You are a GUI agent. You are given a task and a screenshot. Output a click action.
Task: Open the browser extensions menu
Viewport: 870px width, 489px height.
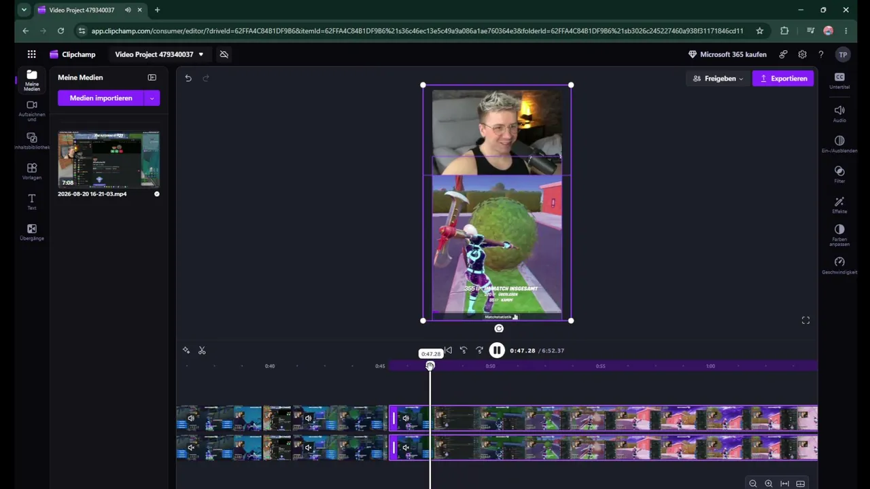click(x=784, y=31)
